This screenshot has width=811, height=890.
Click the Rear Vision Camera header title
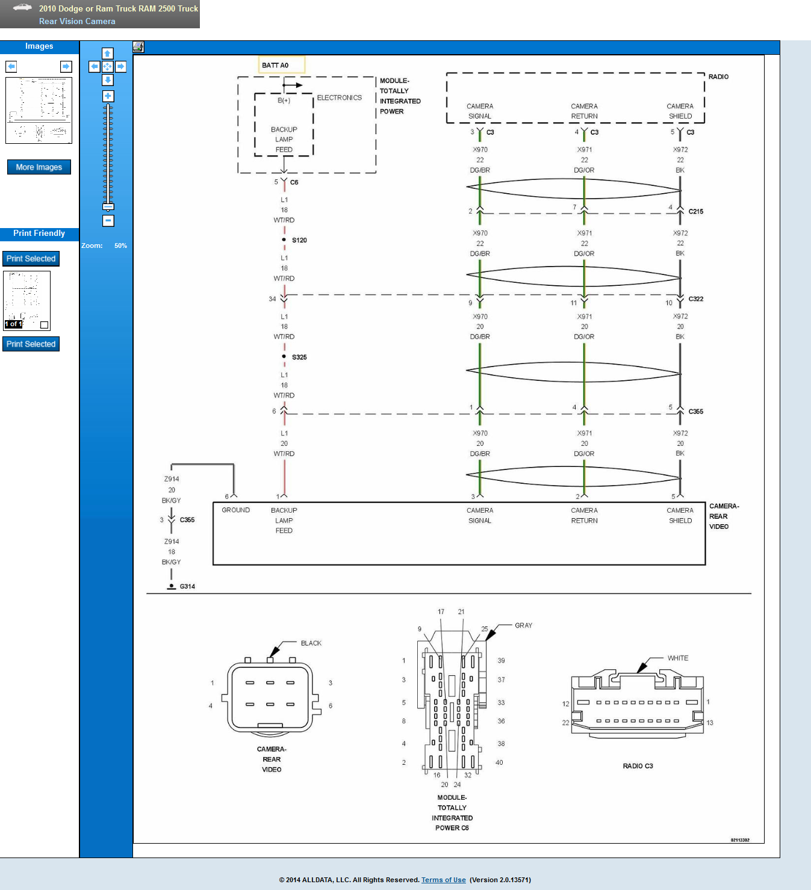pyautogui.click(x=77, y=21)
